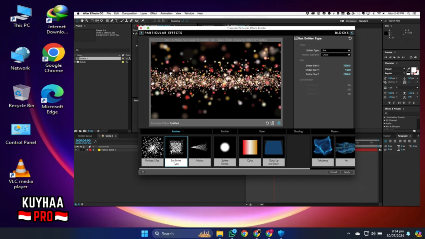Click the save preset icon under the preview
This screenshot has height=239, width=425.
272,123
